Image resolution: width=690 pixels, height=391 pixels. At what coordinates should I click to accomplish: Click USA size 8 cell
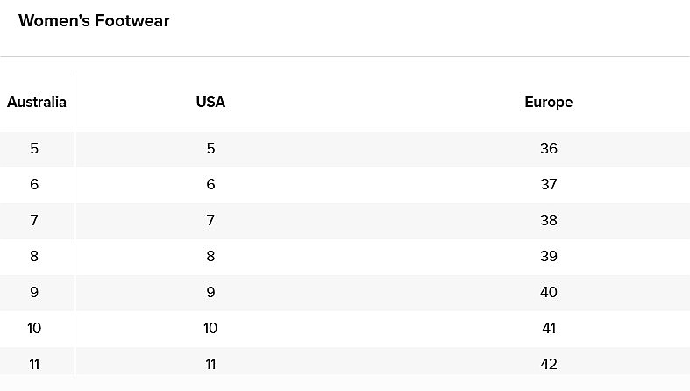(210, 256)
